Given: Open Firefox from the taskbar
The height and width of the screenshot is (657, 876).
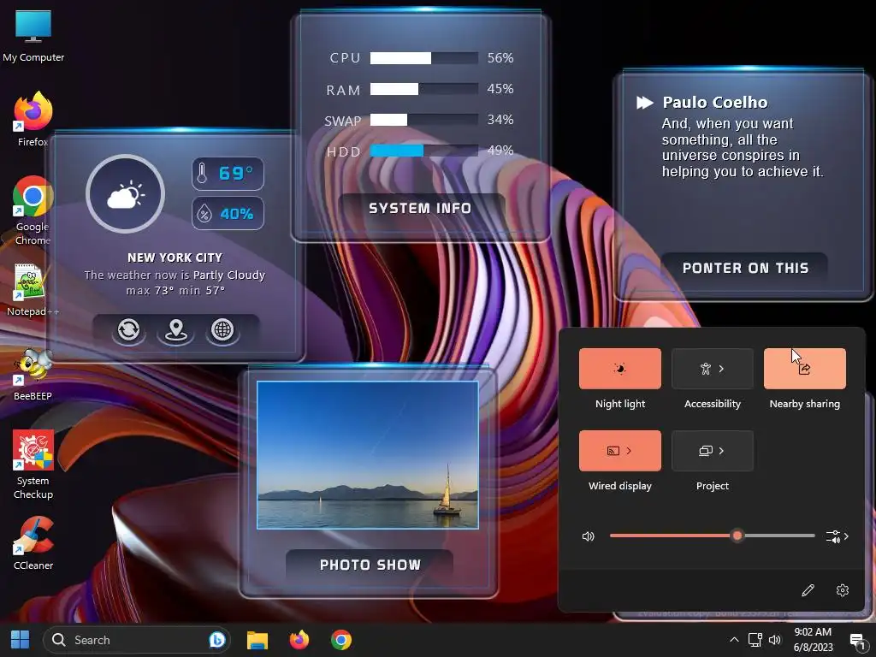Looking at the screenshot, I should pyautogui.click(x=299, y=640).
